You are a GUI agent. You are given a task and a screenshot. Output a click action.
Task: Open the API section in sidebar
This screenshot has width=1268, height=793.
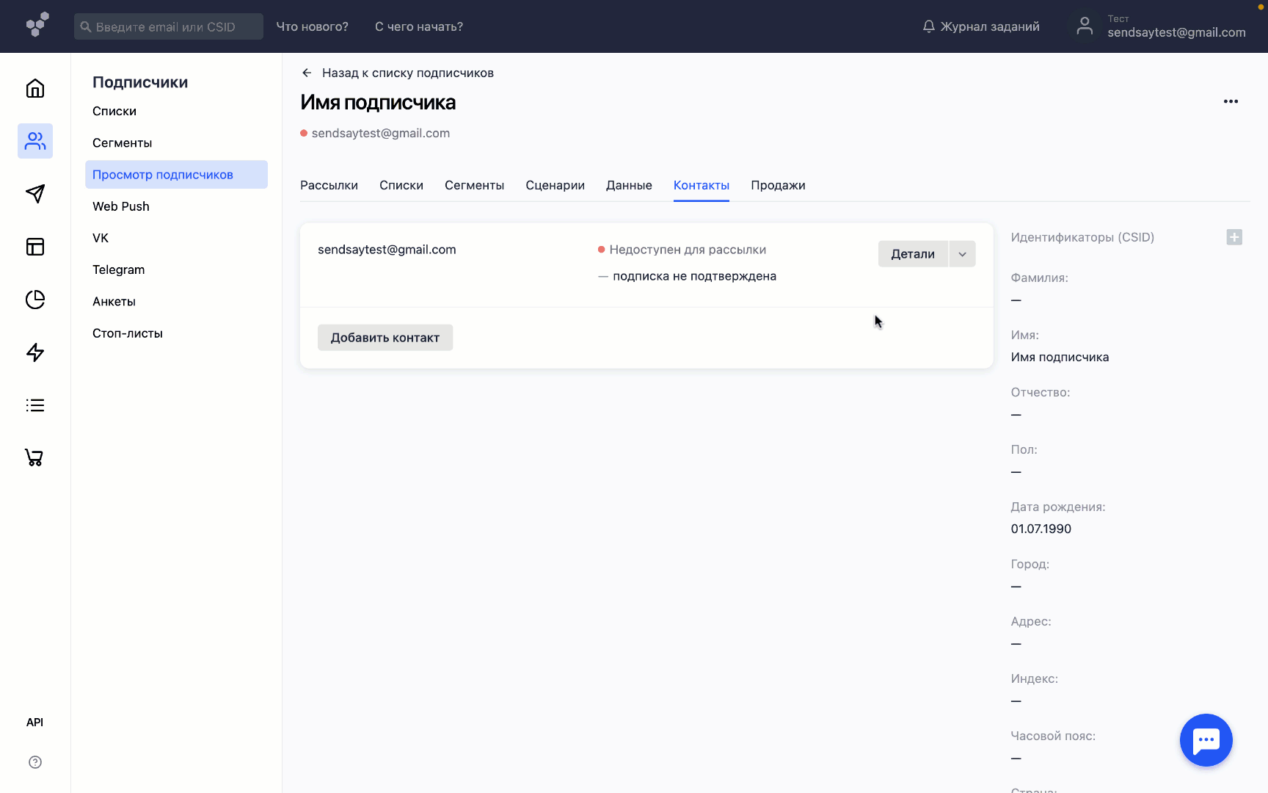point(34,723)
